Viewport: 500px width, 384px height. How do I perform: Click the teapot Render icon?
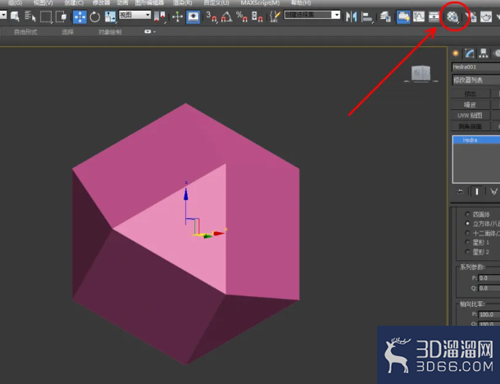(x=486, y=16)
